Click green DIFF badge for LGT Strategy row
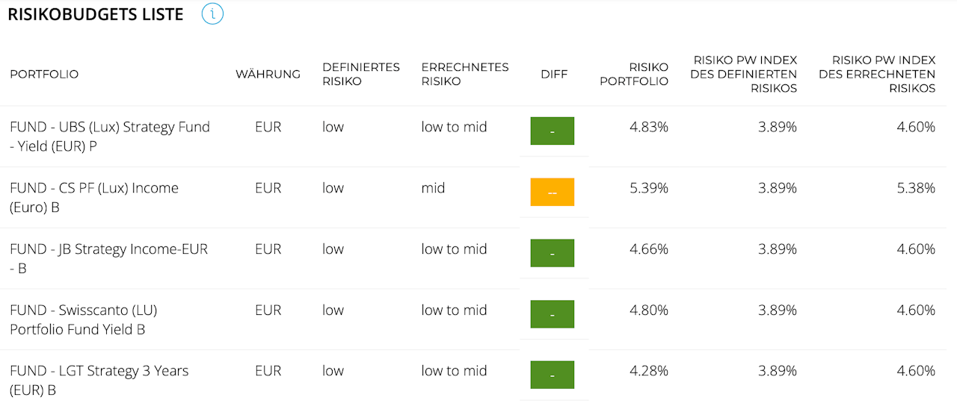Image resolution: width=957 pixels, height=406 pixels. (553, 375)
